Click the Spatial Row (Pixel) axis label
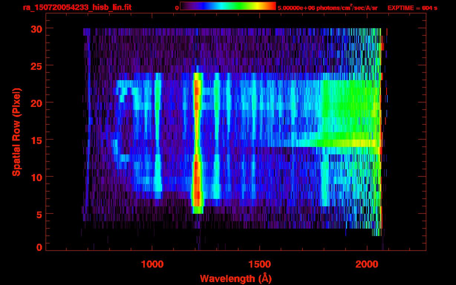Viewport: 456px width, 285px height. coord(16,132)
